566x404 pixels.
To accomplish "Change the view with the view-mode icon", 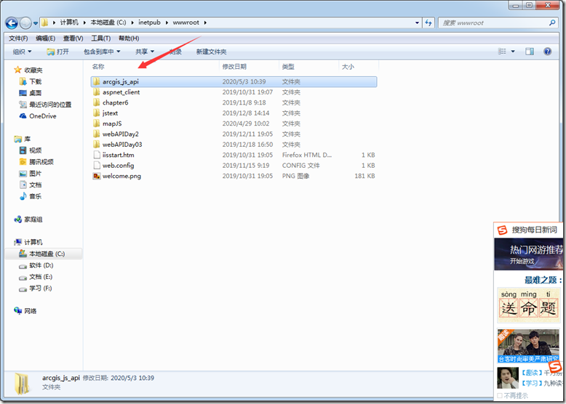I will click(x=502, y=52).
